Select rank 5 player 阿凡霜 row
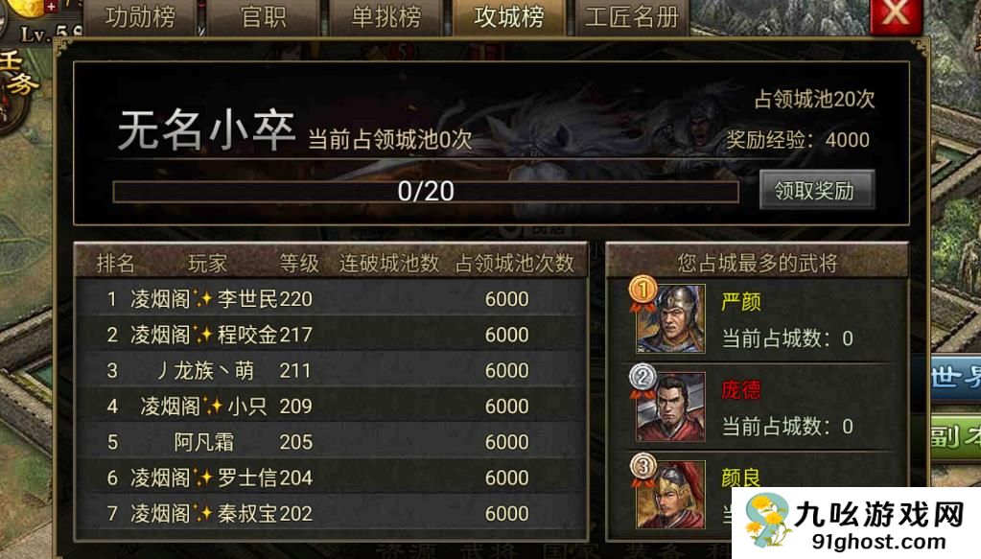Image resolution: width=981 pixels, height=559 pixels. coord(332,442)
